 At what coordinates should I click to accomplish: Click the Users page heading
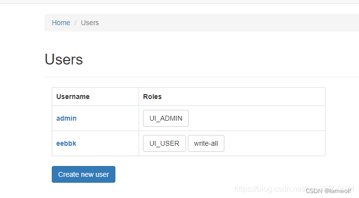[64, 60]
